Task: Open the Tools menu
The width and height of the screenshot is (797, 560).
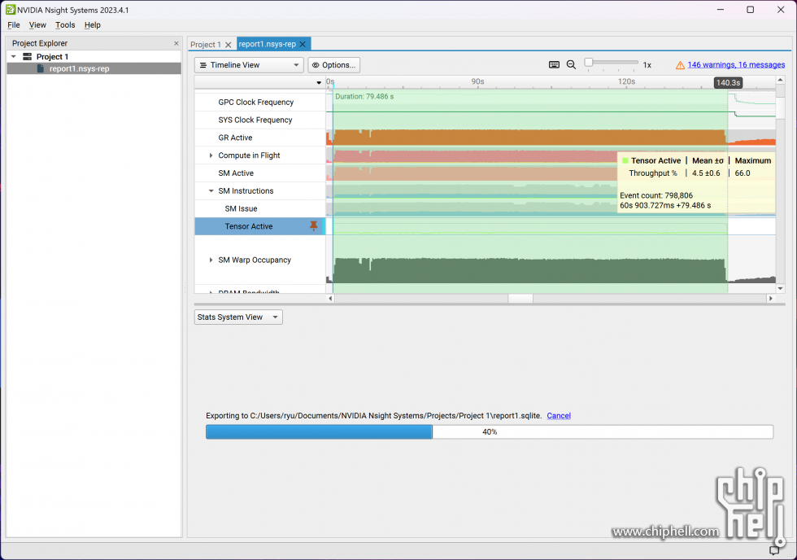Action: [65, 25]
